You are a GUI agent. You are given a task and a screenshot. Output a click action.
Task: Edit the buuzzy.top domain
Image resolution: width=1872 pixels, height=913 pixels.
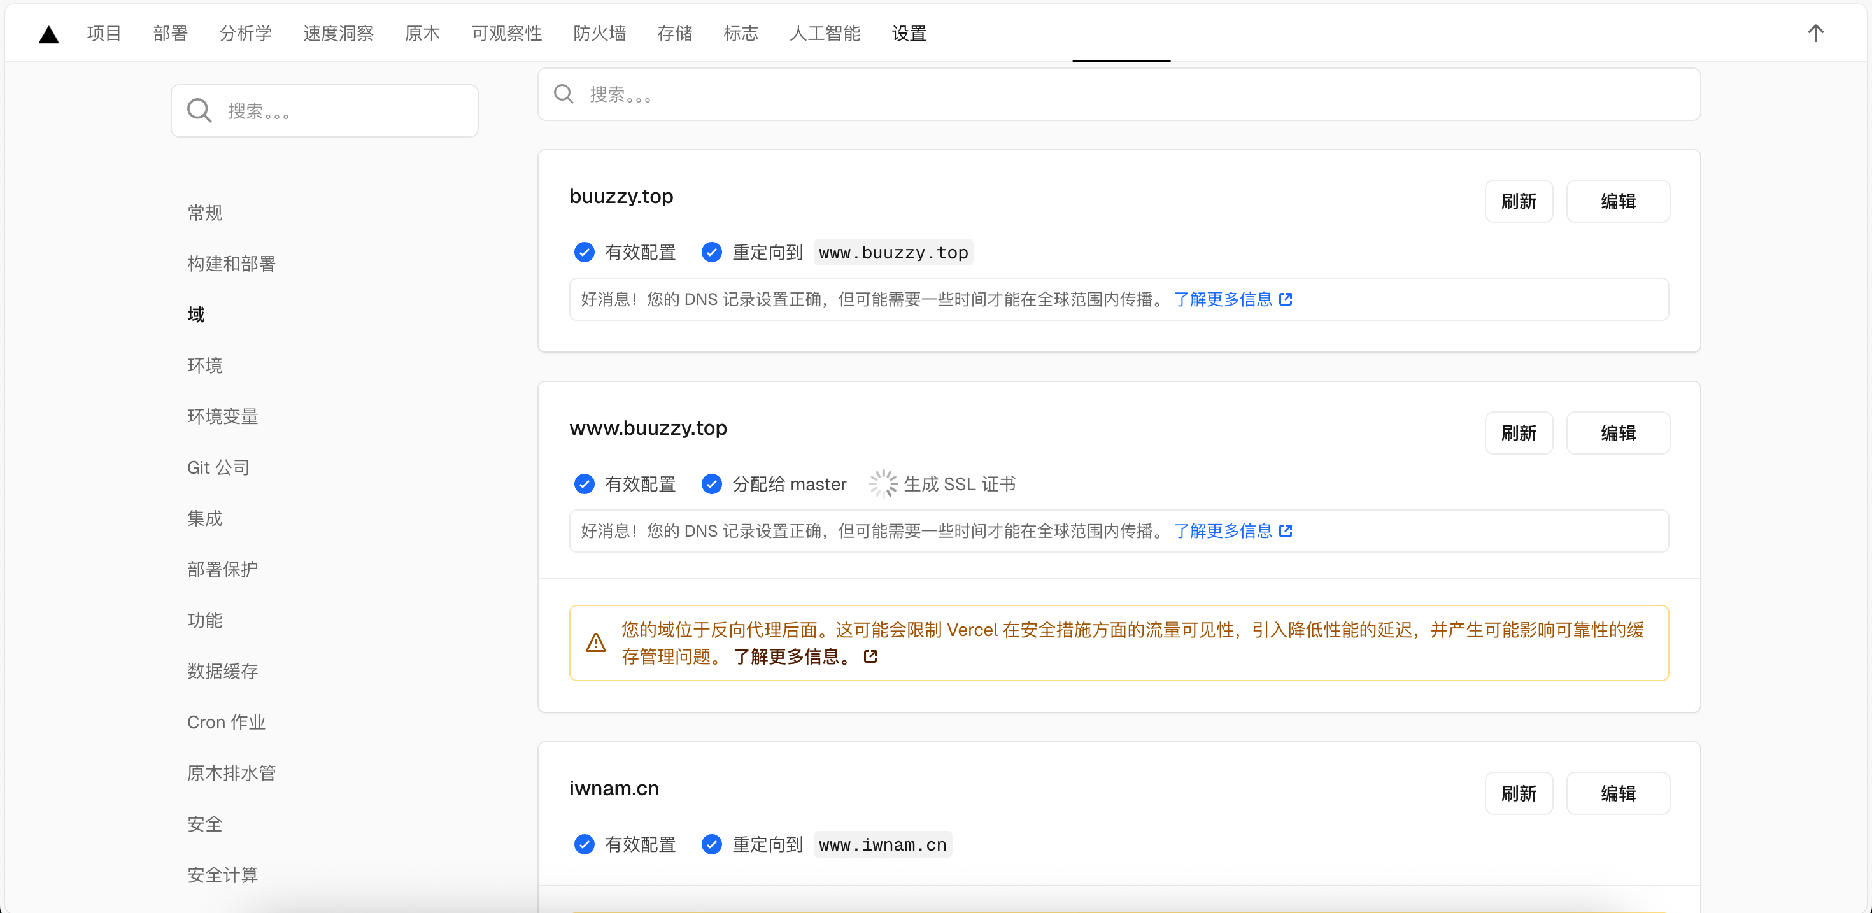1619,201
